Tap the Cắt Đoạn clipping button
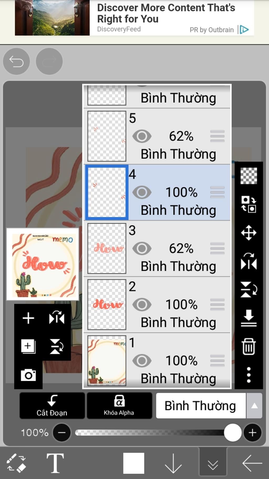 tap(52, 406)
